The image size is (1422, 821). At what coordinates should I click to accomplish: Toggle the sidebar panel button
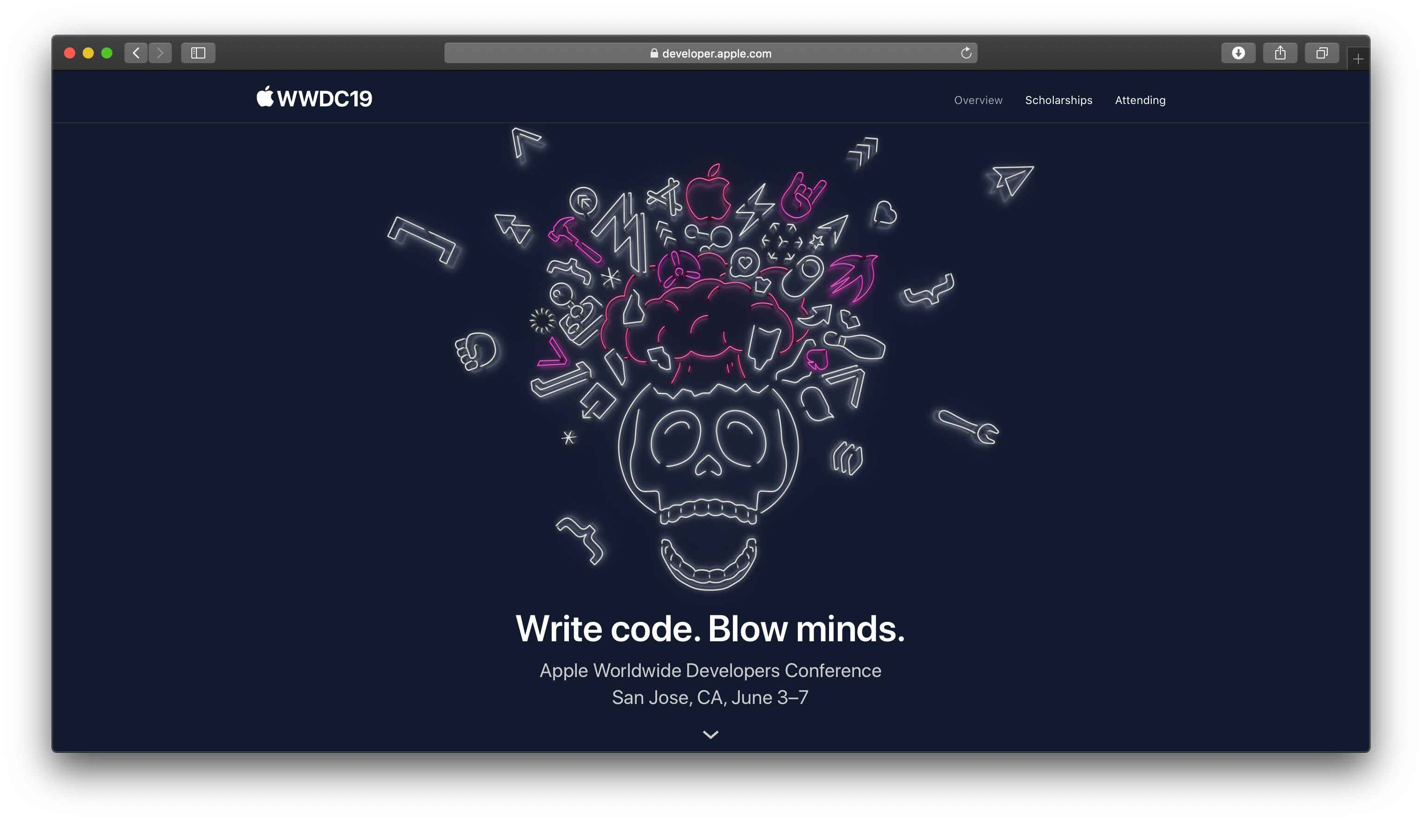[198, 53]
